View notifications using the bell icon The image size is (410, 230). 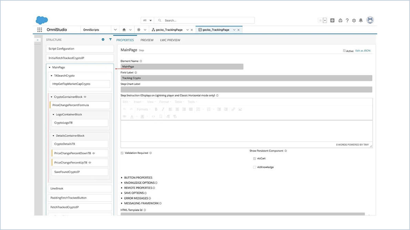pos(361,21)
